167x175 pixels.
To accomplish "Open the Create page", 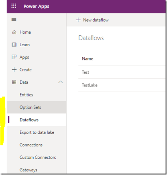I will (x=26, y=70).
